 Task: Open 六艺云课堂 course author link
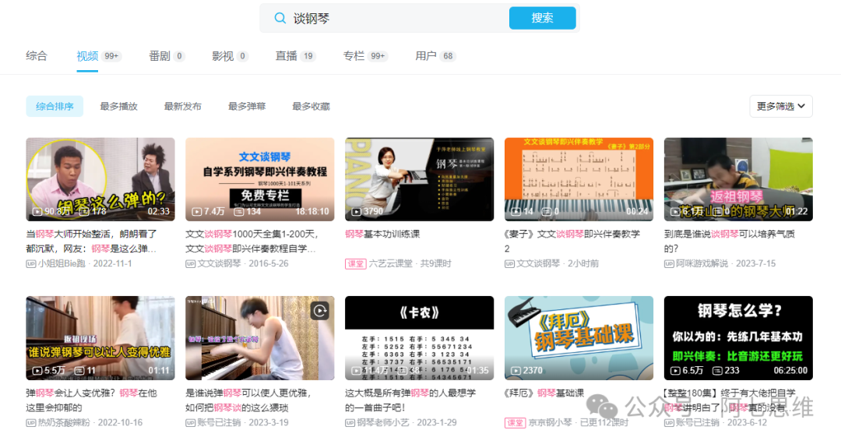[390, 263]
